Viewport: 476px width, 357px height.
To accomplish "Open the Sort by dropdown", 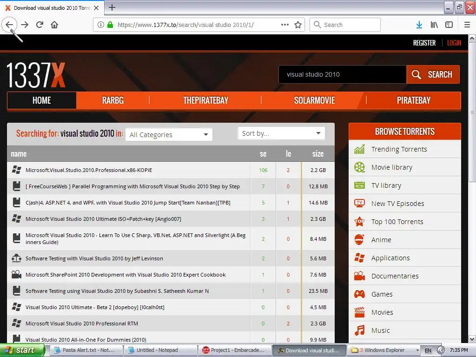I will [x=281, y=133].
